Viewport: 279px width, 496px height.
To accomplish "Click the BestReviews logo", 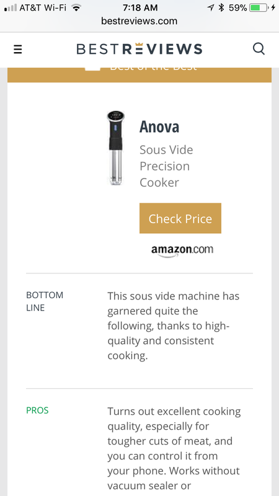I will point(139,49).
